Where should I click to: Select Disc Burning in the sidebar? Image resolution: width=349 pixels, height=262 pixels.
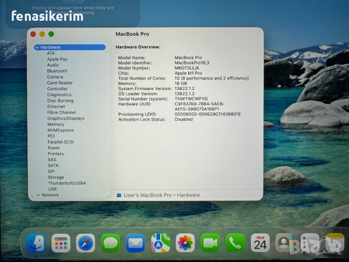click(x=60, y=100)
